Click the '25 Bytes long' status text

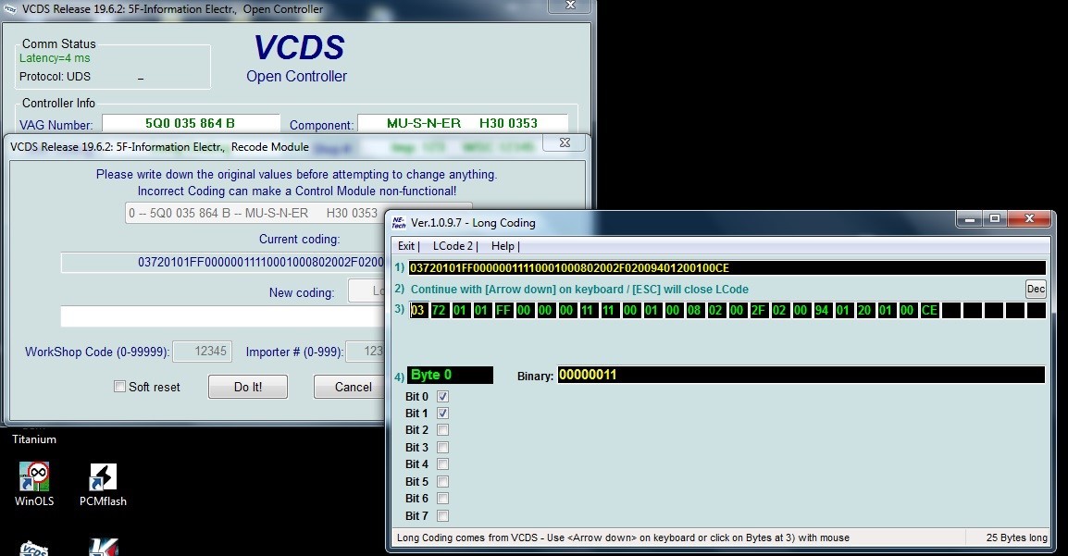(1016, 537)
